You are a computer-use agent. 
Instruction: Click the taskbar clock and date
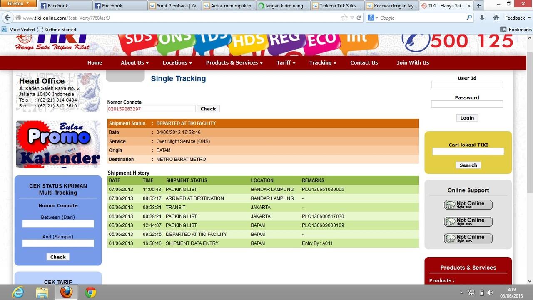click(x=512, y=292)
